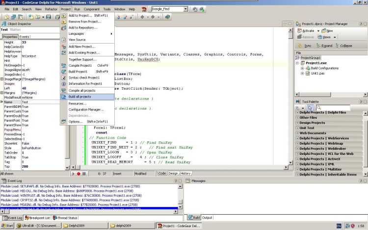The width and height of the screenshot is (368, 230).
Task: Click the Expand icon in Project Manager
Action: [318, 46]
